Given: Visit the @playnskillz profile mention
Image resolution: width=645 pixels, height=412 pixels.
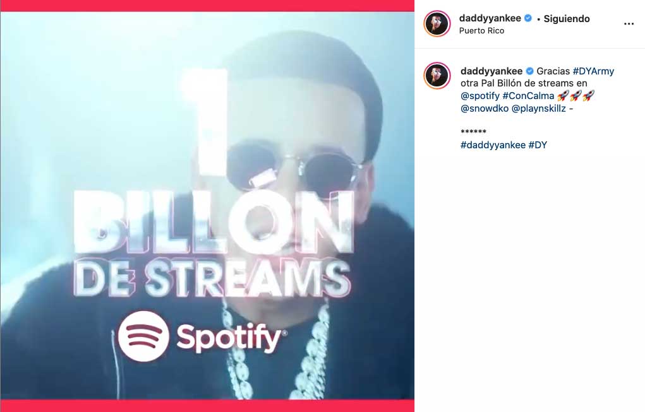Looking at the screenshot, I should click(x=538, y=109).
